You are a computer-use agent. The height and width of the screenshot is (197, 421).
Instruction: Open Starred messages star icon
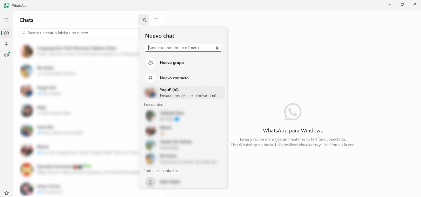click(6, 193)
